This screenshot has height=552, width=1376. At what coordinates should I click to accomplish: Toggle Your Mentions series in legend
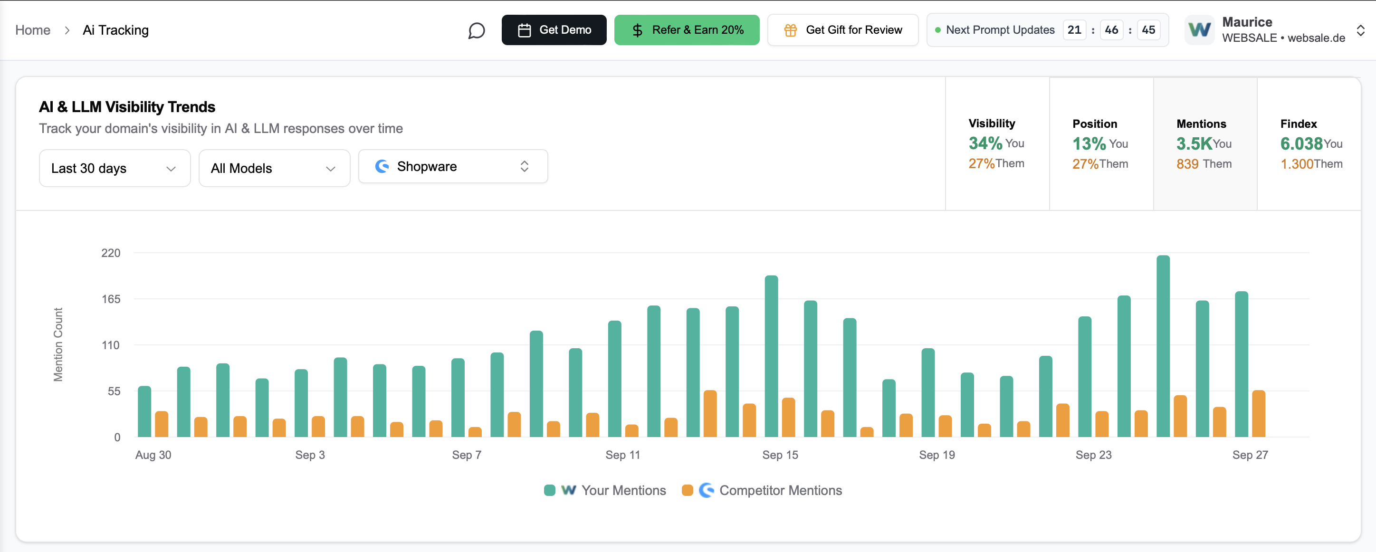(623, 490)
